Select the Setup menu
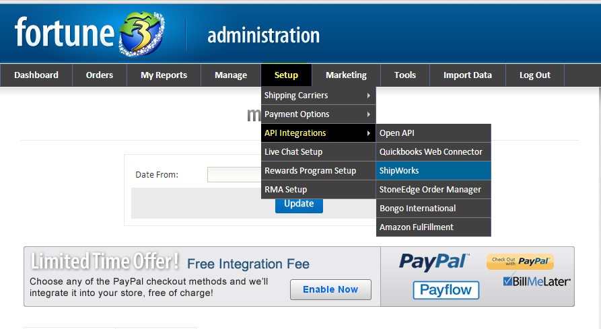Viewport: 601px width, 329px height. [286, 75]
